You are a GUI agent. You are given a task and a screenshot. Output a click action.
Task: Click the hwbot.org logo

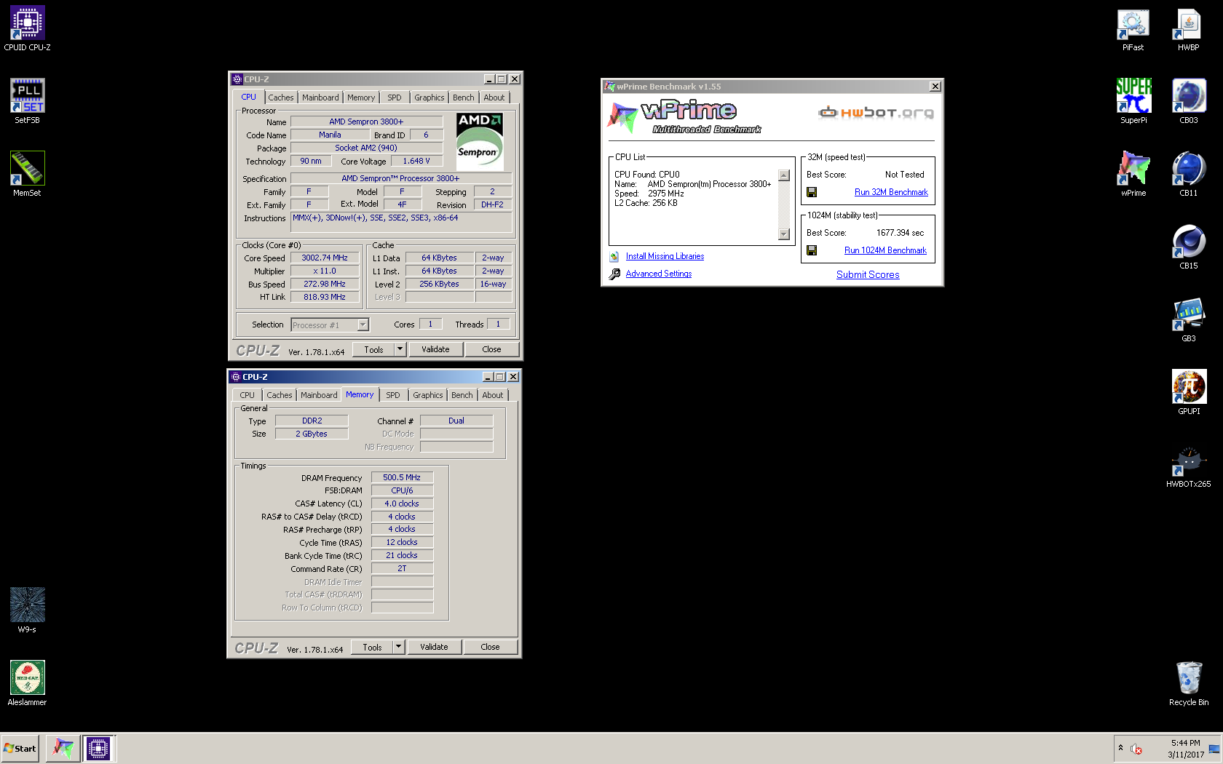coord(876,113)
